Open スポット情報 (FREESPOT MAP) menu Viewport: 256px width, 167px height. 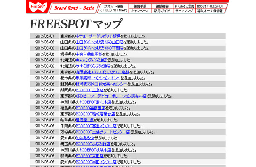(x=114, y=8)
